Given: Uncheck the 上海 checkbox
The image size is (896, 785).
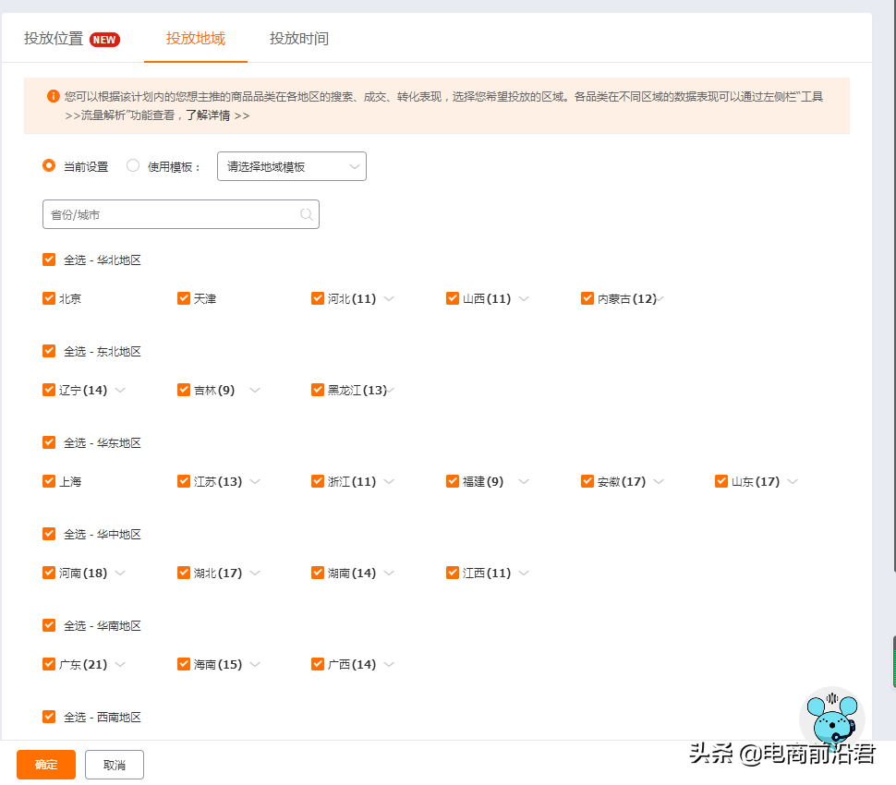Looking at the screenshot, I should [x=48, y=481].
